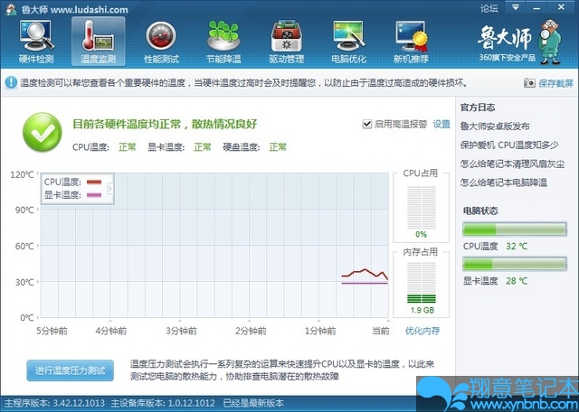Click the blue info exclamation icon
This screenshot has width=579, height=412.
point(11,82)
